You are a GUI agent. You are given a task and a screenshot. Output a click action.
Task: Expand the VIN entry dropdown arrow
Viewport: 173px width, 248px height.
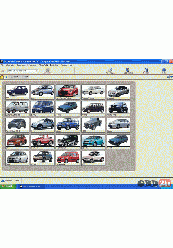(37, 71)
